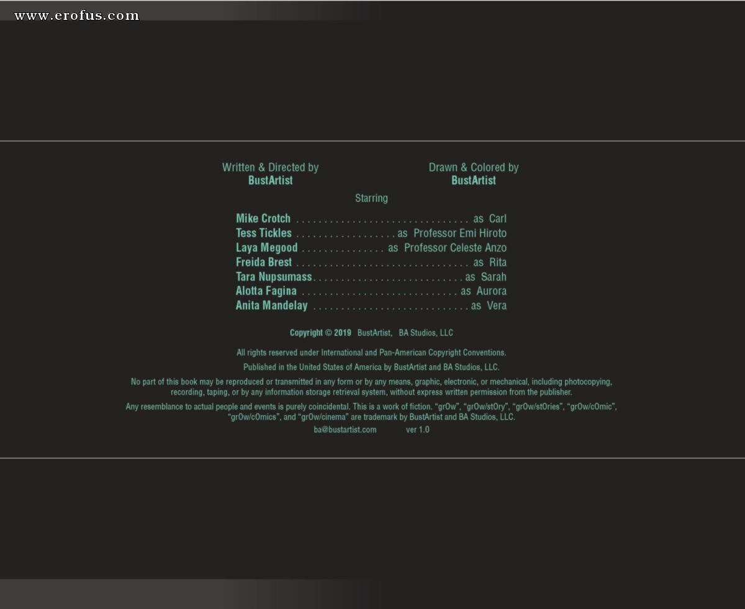The width and height of the screenshot is (745, 609).
Task: Select the Tess Tickles cast name
Action: (264, 233)
